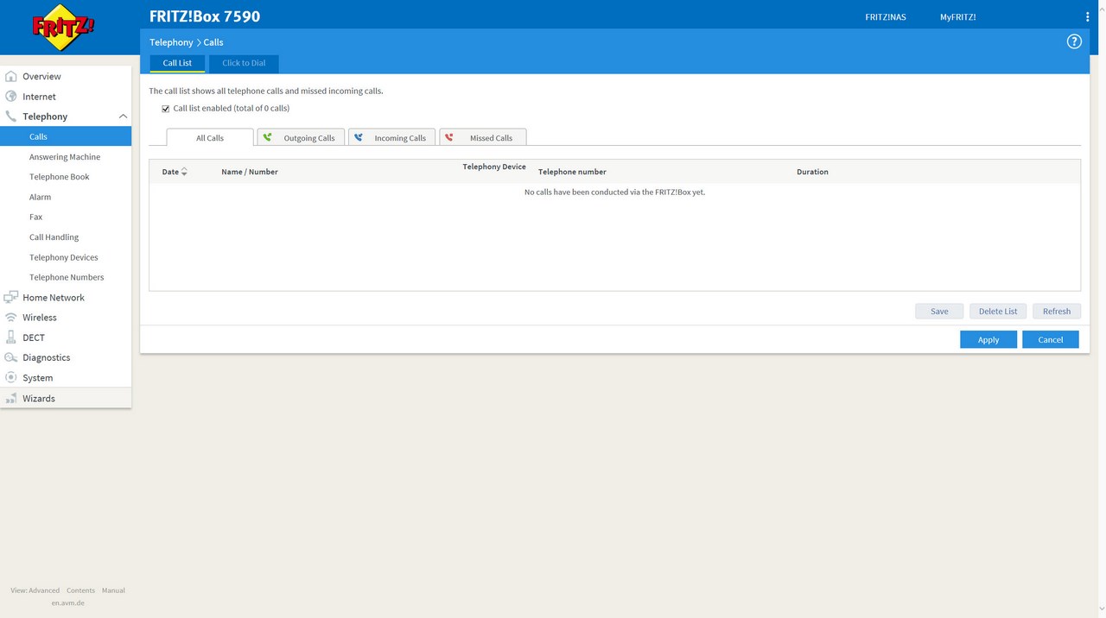Click Telephony in the breadcrumb
1106x618 pixels.
point(171,42)
